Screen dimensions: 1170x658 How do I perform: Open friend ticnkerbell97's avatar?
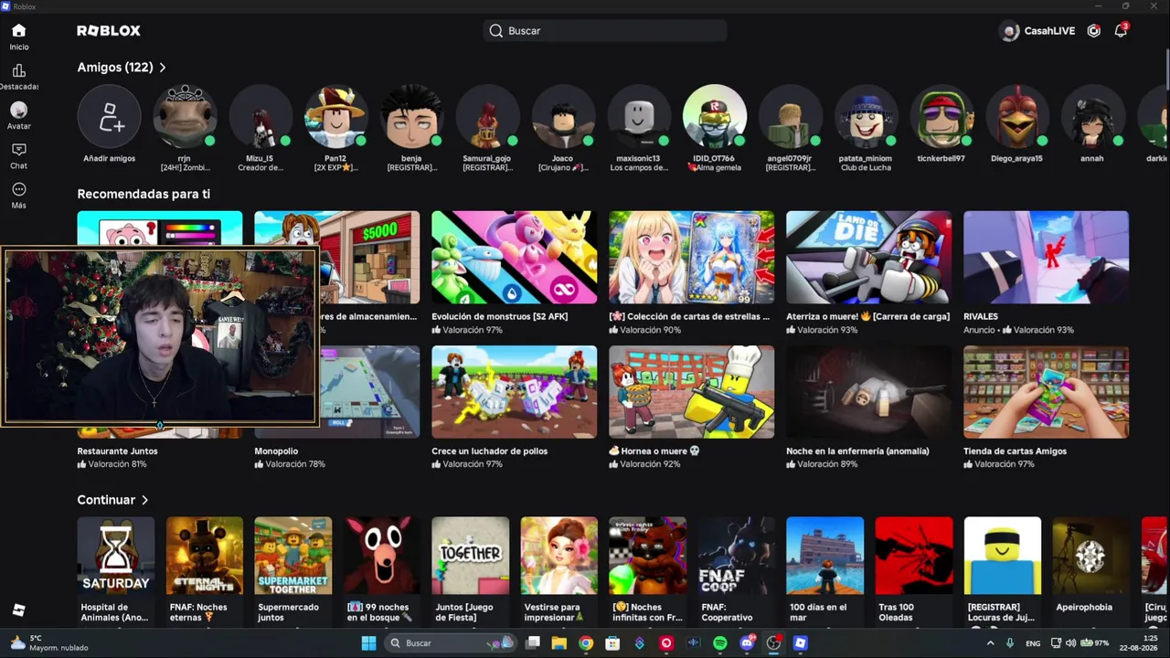click(941, 117)
